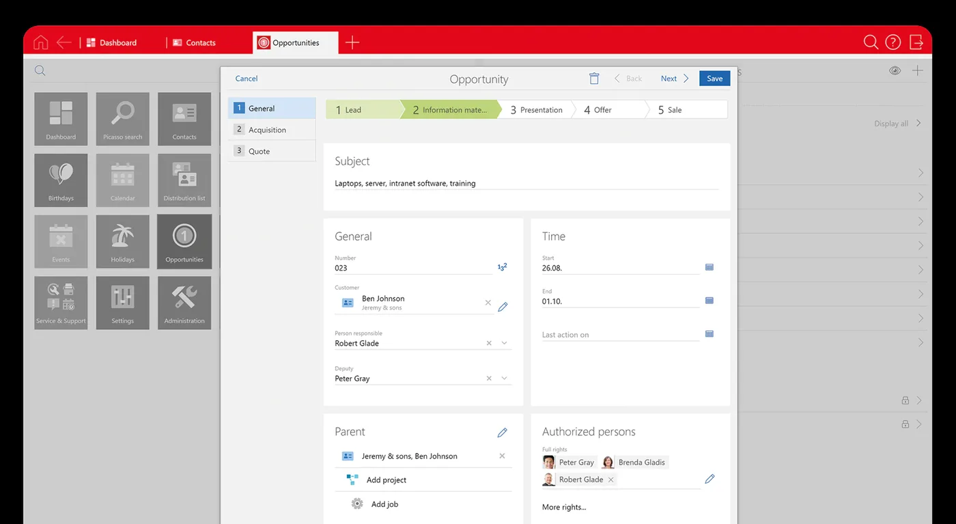Open the search magnifier in the red header
This screenshot has width=956, height=524.
871,42
